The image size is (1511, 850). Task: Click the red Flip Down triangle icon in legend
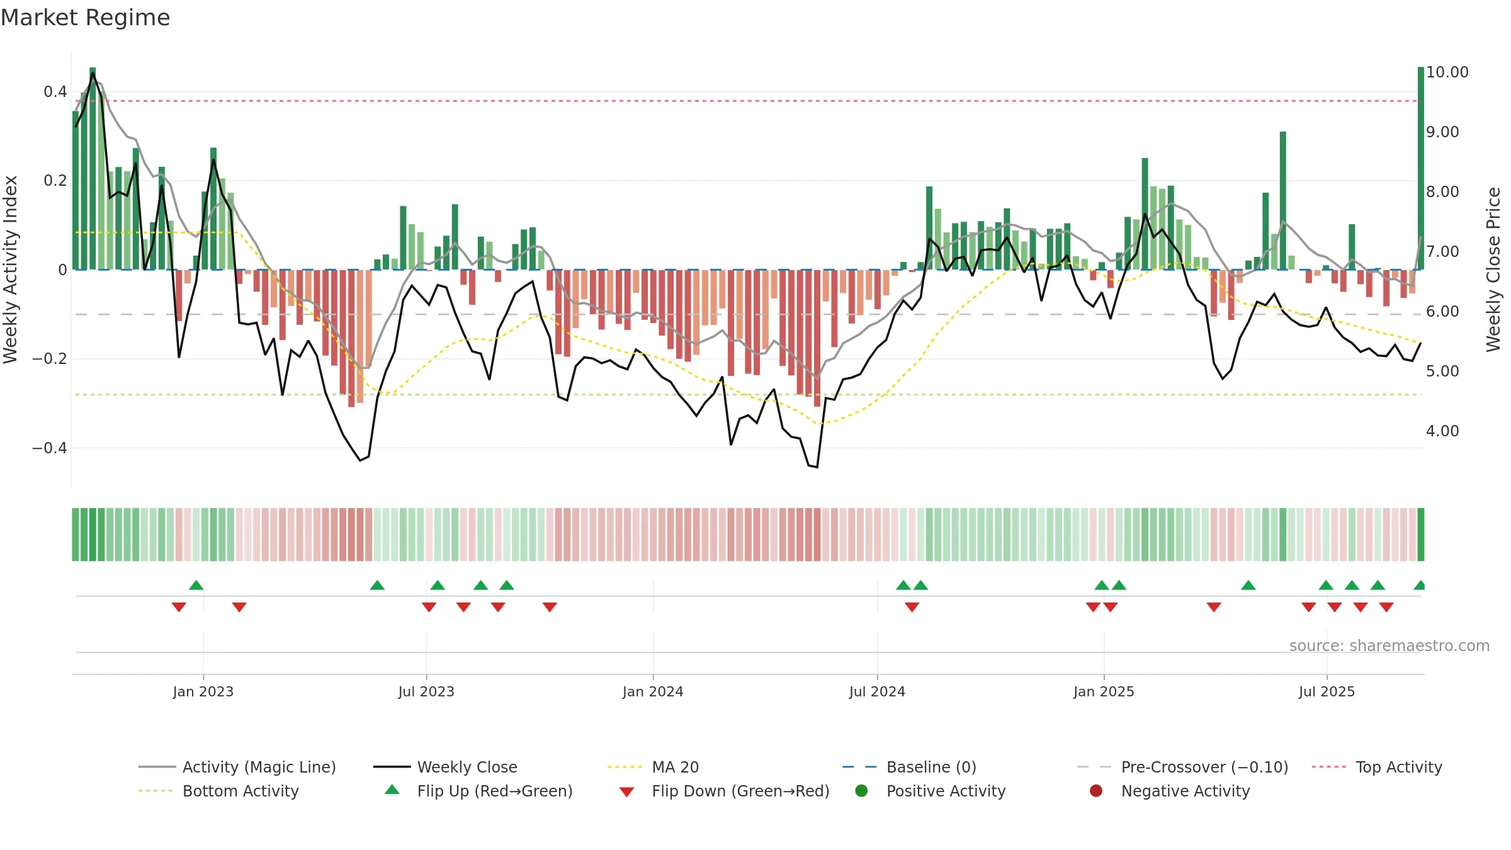tap(626, 792)
